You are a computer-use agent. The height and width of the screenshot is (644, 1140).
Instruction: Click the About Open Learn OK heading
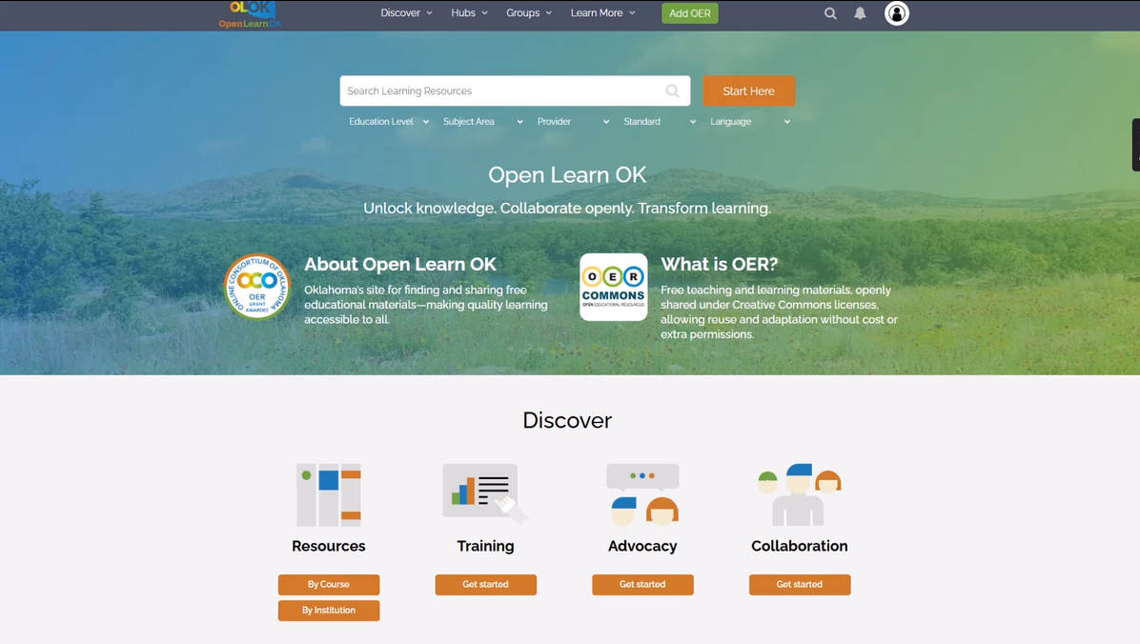coord(400,264)
